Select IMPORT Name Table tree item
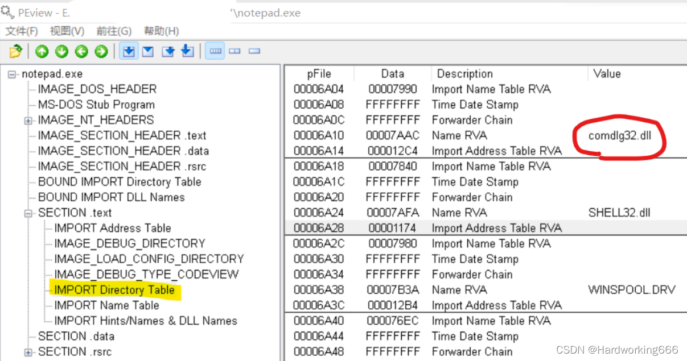 point(106,305)
